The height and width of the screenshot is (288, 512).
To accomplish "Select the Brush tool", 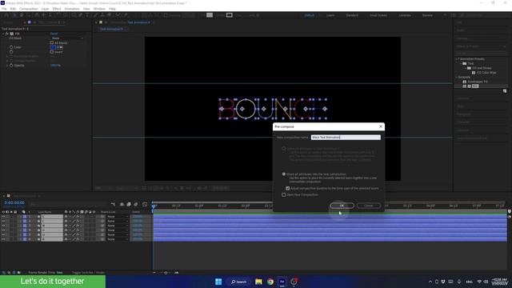I will click(95, 15).
